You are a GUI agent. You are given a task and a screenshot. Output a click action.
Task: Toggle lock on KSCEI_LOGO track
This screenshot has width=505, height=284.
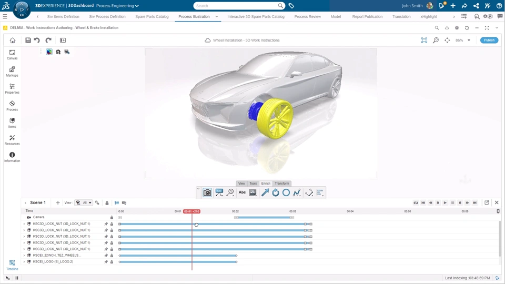pyautogui.click(x=112, y=262)
